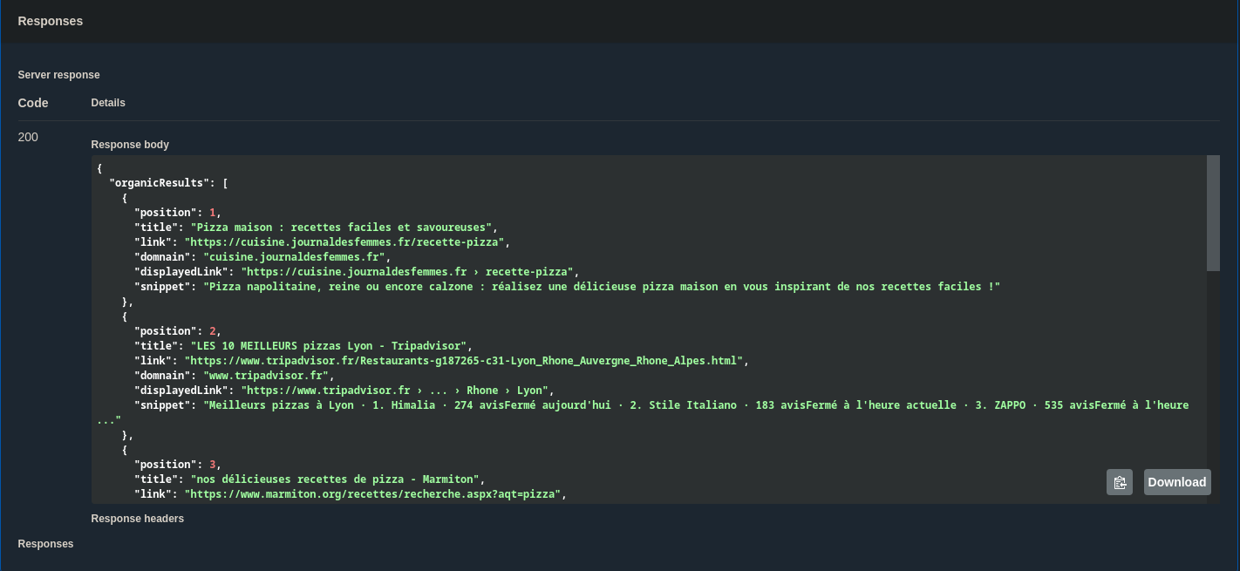This screenshot has width=1240, height=571.
Task: Click the Code column header
Action: 33,103
